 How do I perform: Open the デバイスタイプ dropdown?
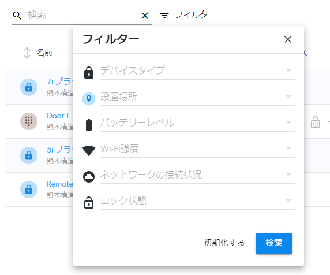click(198, 71)
